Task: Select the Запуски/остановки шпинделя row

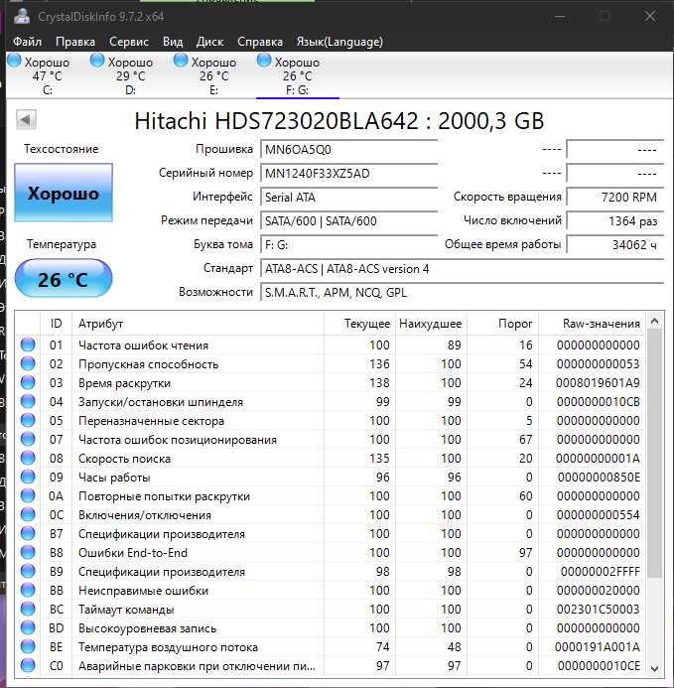Action: click(331, 401)
